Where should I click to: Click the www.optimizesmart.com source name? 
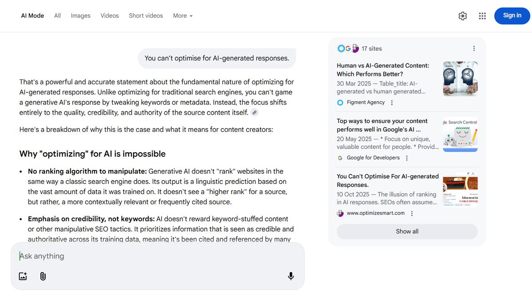click(x=375, y=213)
